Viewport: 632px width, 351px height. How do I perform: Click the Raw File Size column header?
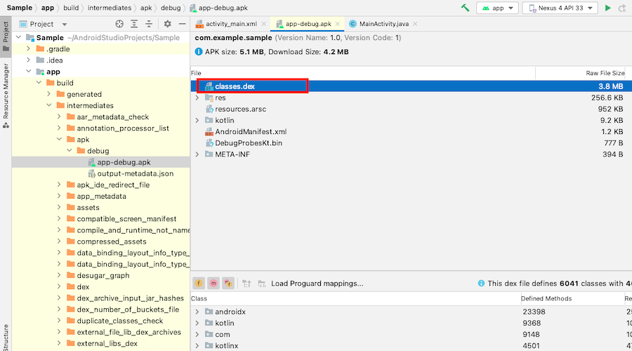pyautogui.click(x=581, y=73)
